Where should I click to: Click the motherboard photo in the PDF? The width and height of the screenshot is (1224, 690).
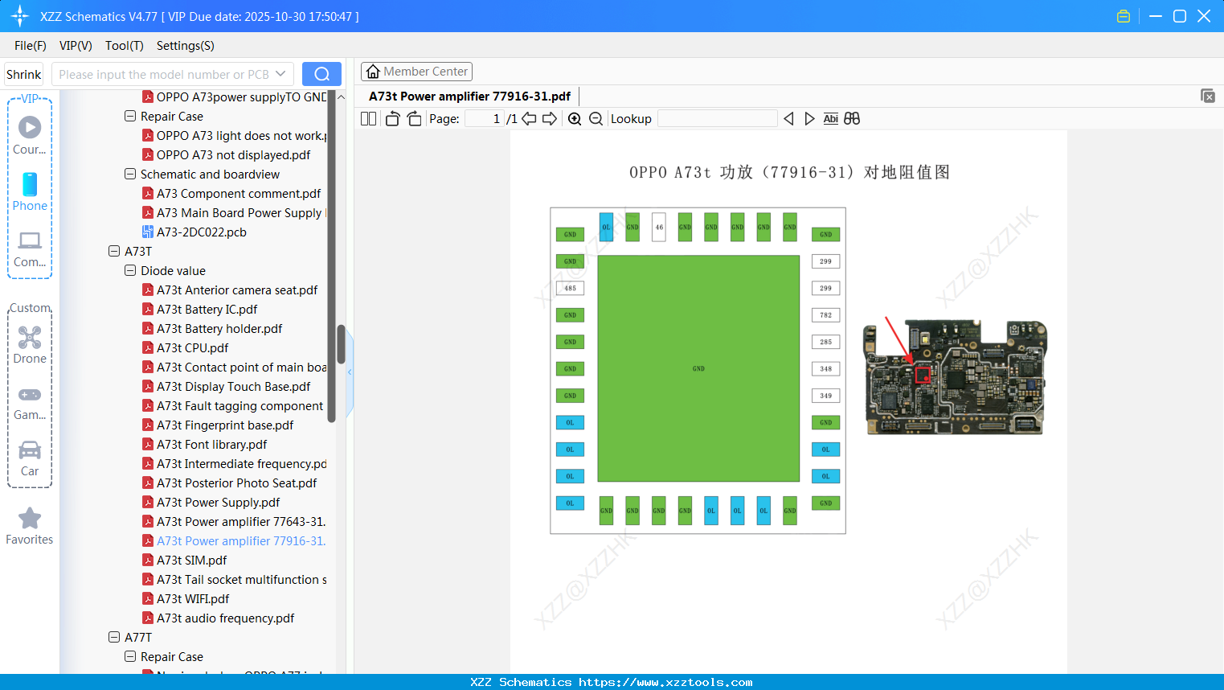(955, 377)
